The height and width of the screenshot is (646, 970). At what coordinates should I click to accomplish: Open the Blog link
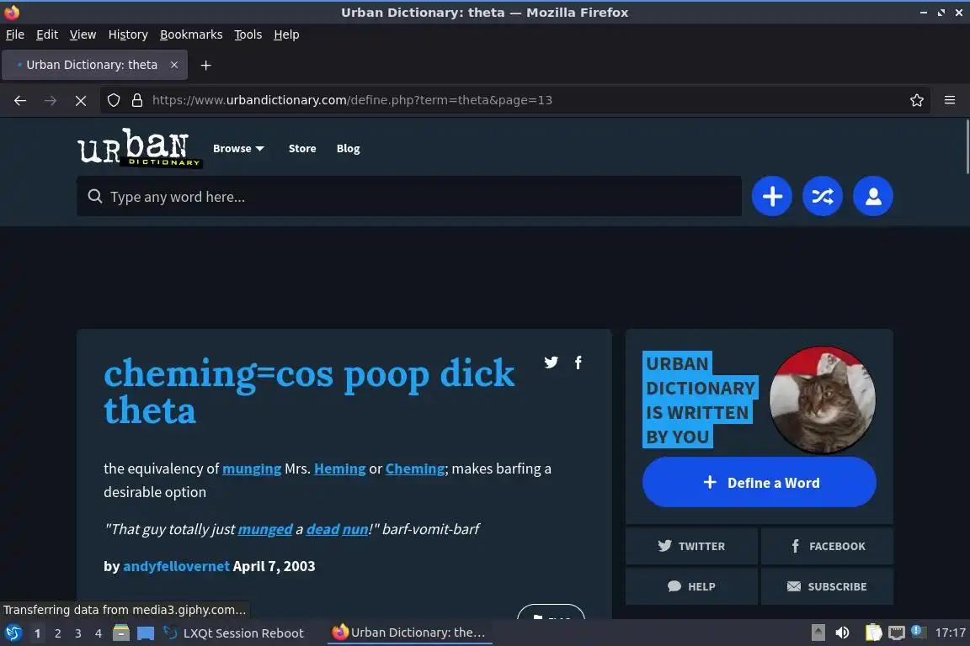point(348,148)
